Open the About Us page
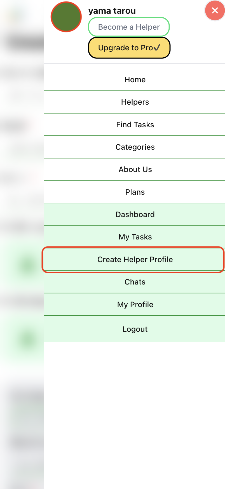 (x=135, y=169)
